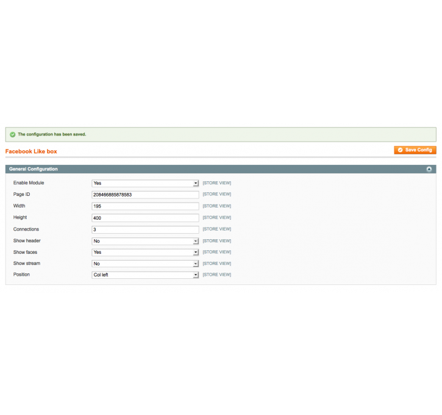Click the green success checkmark icon
The width and height of the screenshot is (442, 415).
coord(12,134)
